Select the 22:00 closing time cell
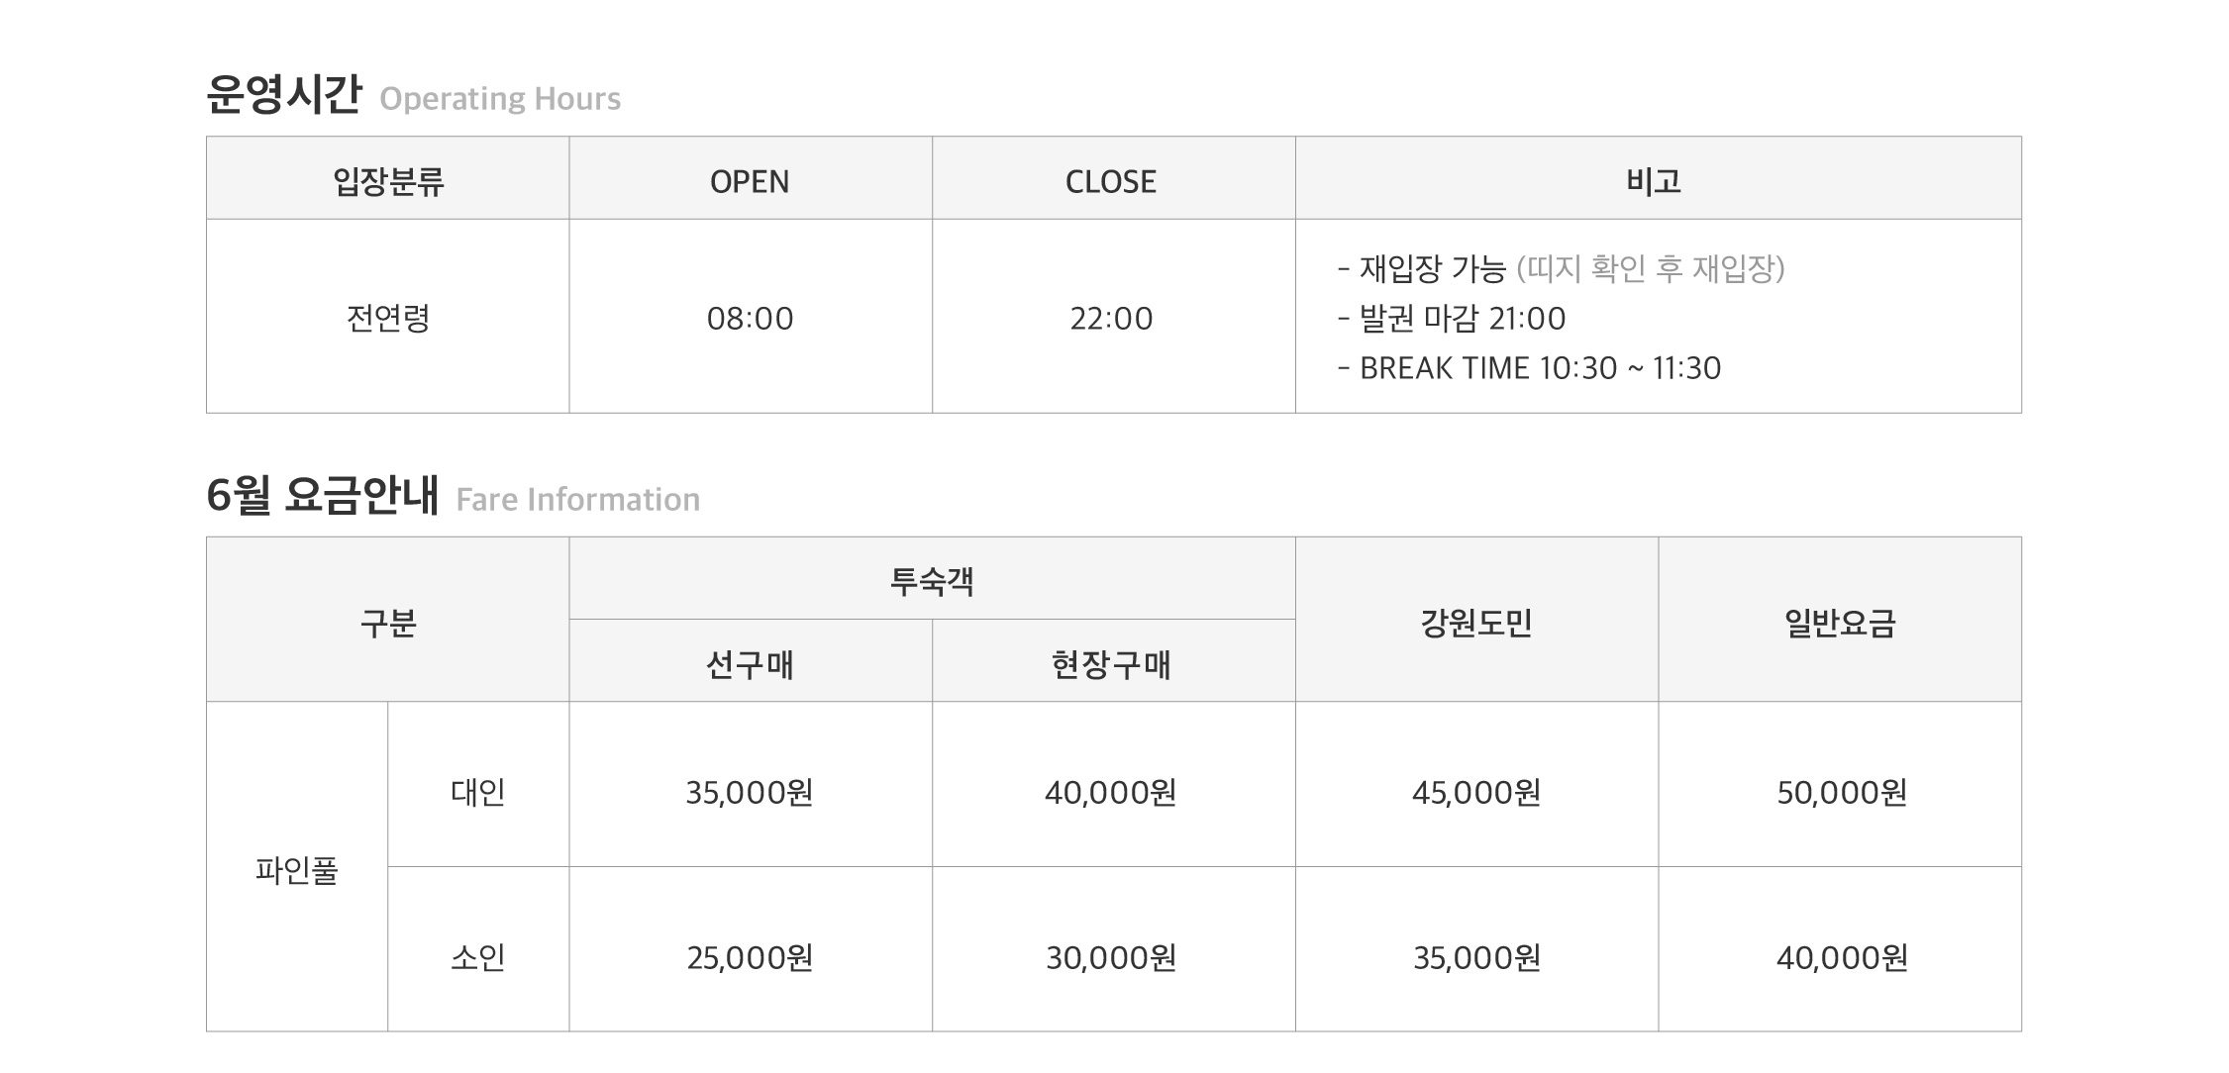 coord(1113,316)
